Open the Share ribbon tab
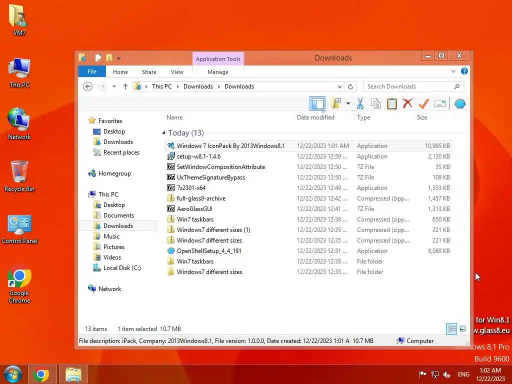 (149, 72)
